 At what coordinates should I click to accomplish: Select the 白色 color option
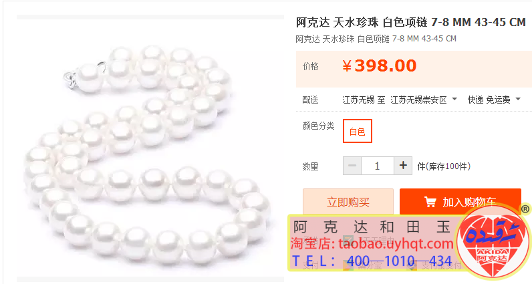click(358, 131)
